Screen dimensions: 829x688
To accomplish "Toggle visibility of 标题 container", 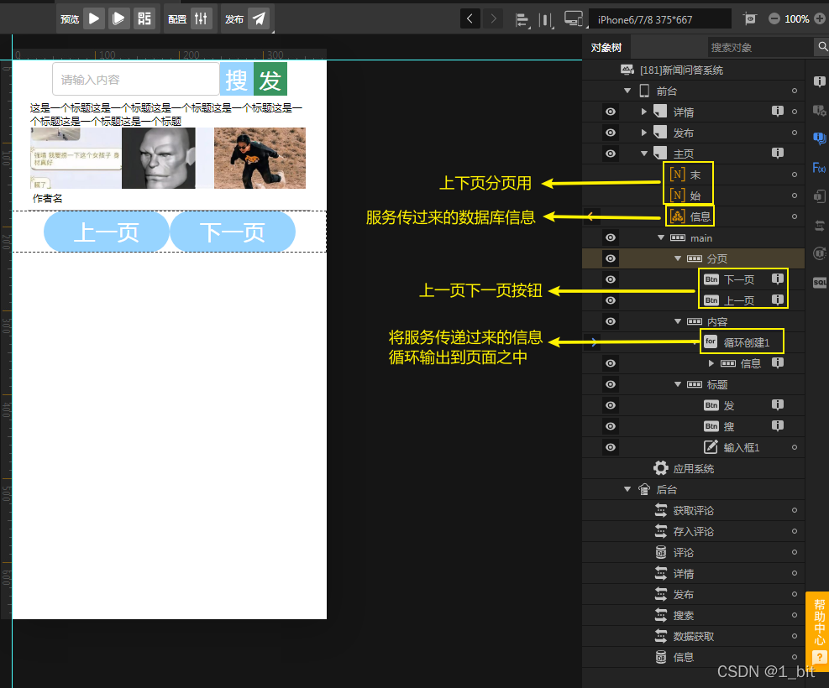I will 610,384.
